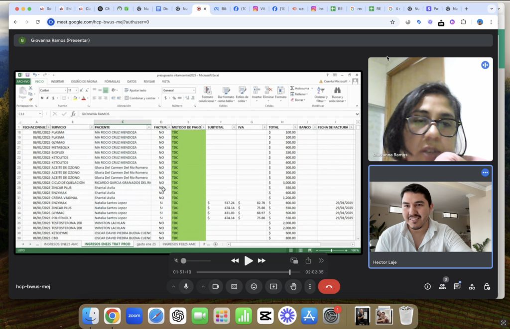The width and height of the screenshot is (510, 329).
Task: Skip forward in the recording playback
Action: 261,261
